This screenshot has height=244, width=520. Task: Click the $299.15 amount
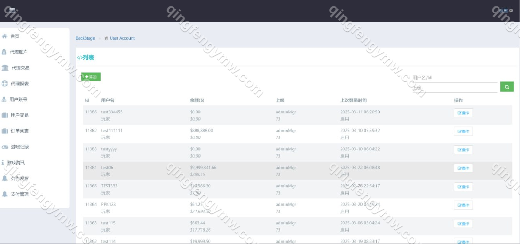[197, 175]
